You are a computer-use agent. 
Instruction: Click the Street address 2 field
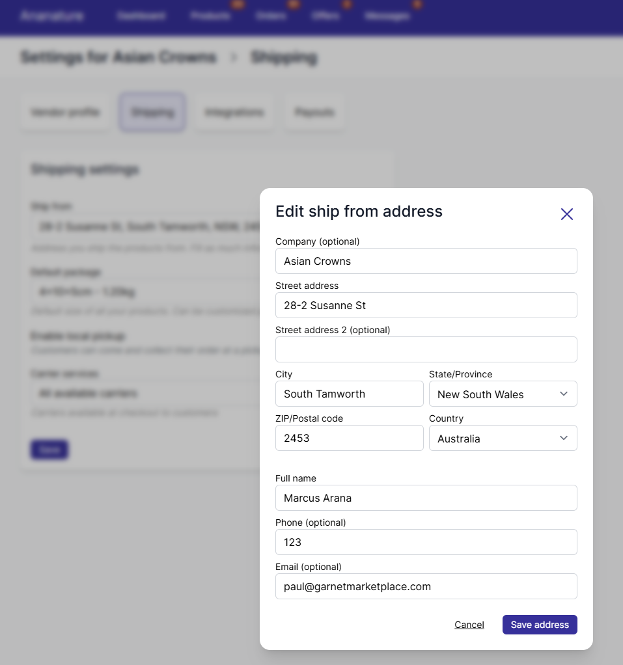pos(426,349)
